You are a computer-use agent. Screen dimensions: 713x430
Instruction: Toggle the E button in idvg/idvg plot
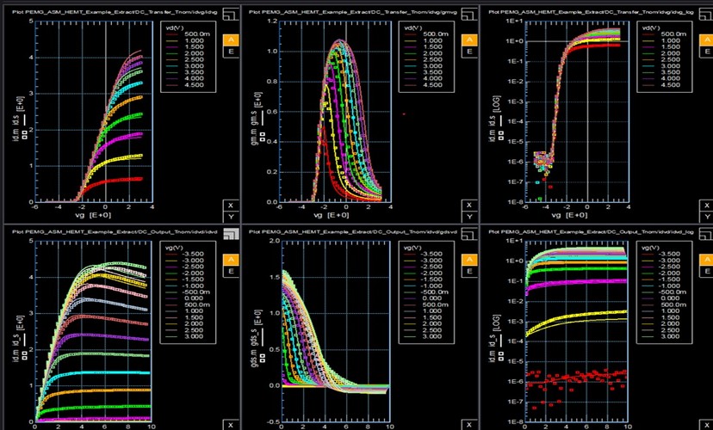click(x=231, y=52)
